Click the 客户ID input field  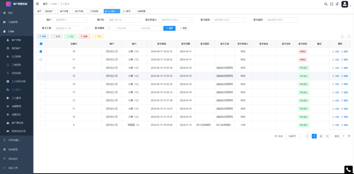pyautogui.click(x=123, y=20)
